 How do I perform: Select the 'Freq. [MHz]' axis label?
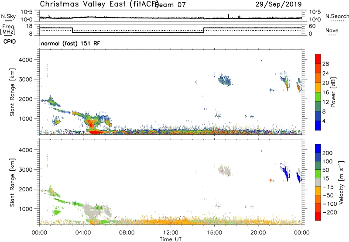pos(8,30)
